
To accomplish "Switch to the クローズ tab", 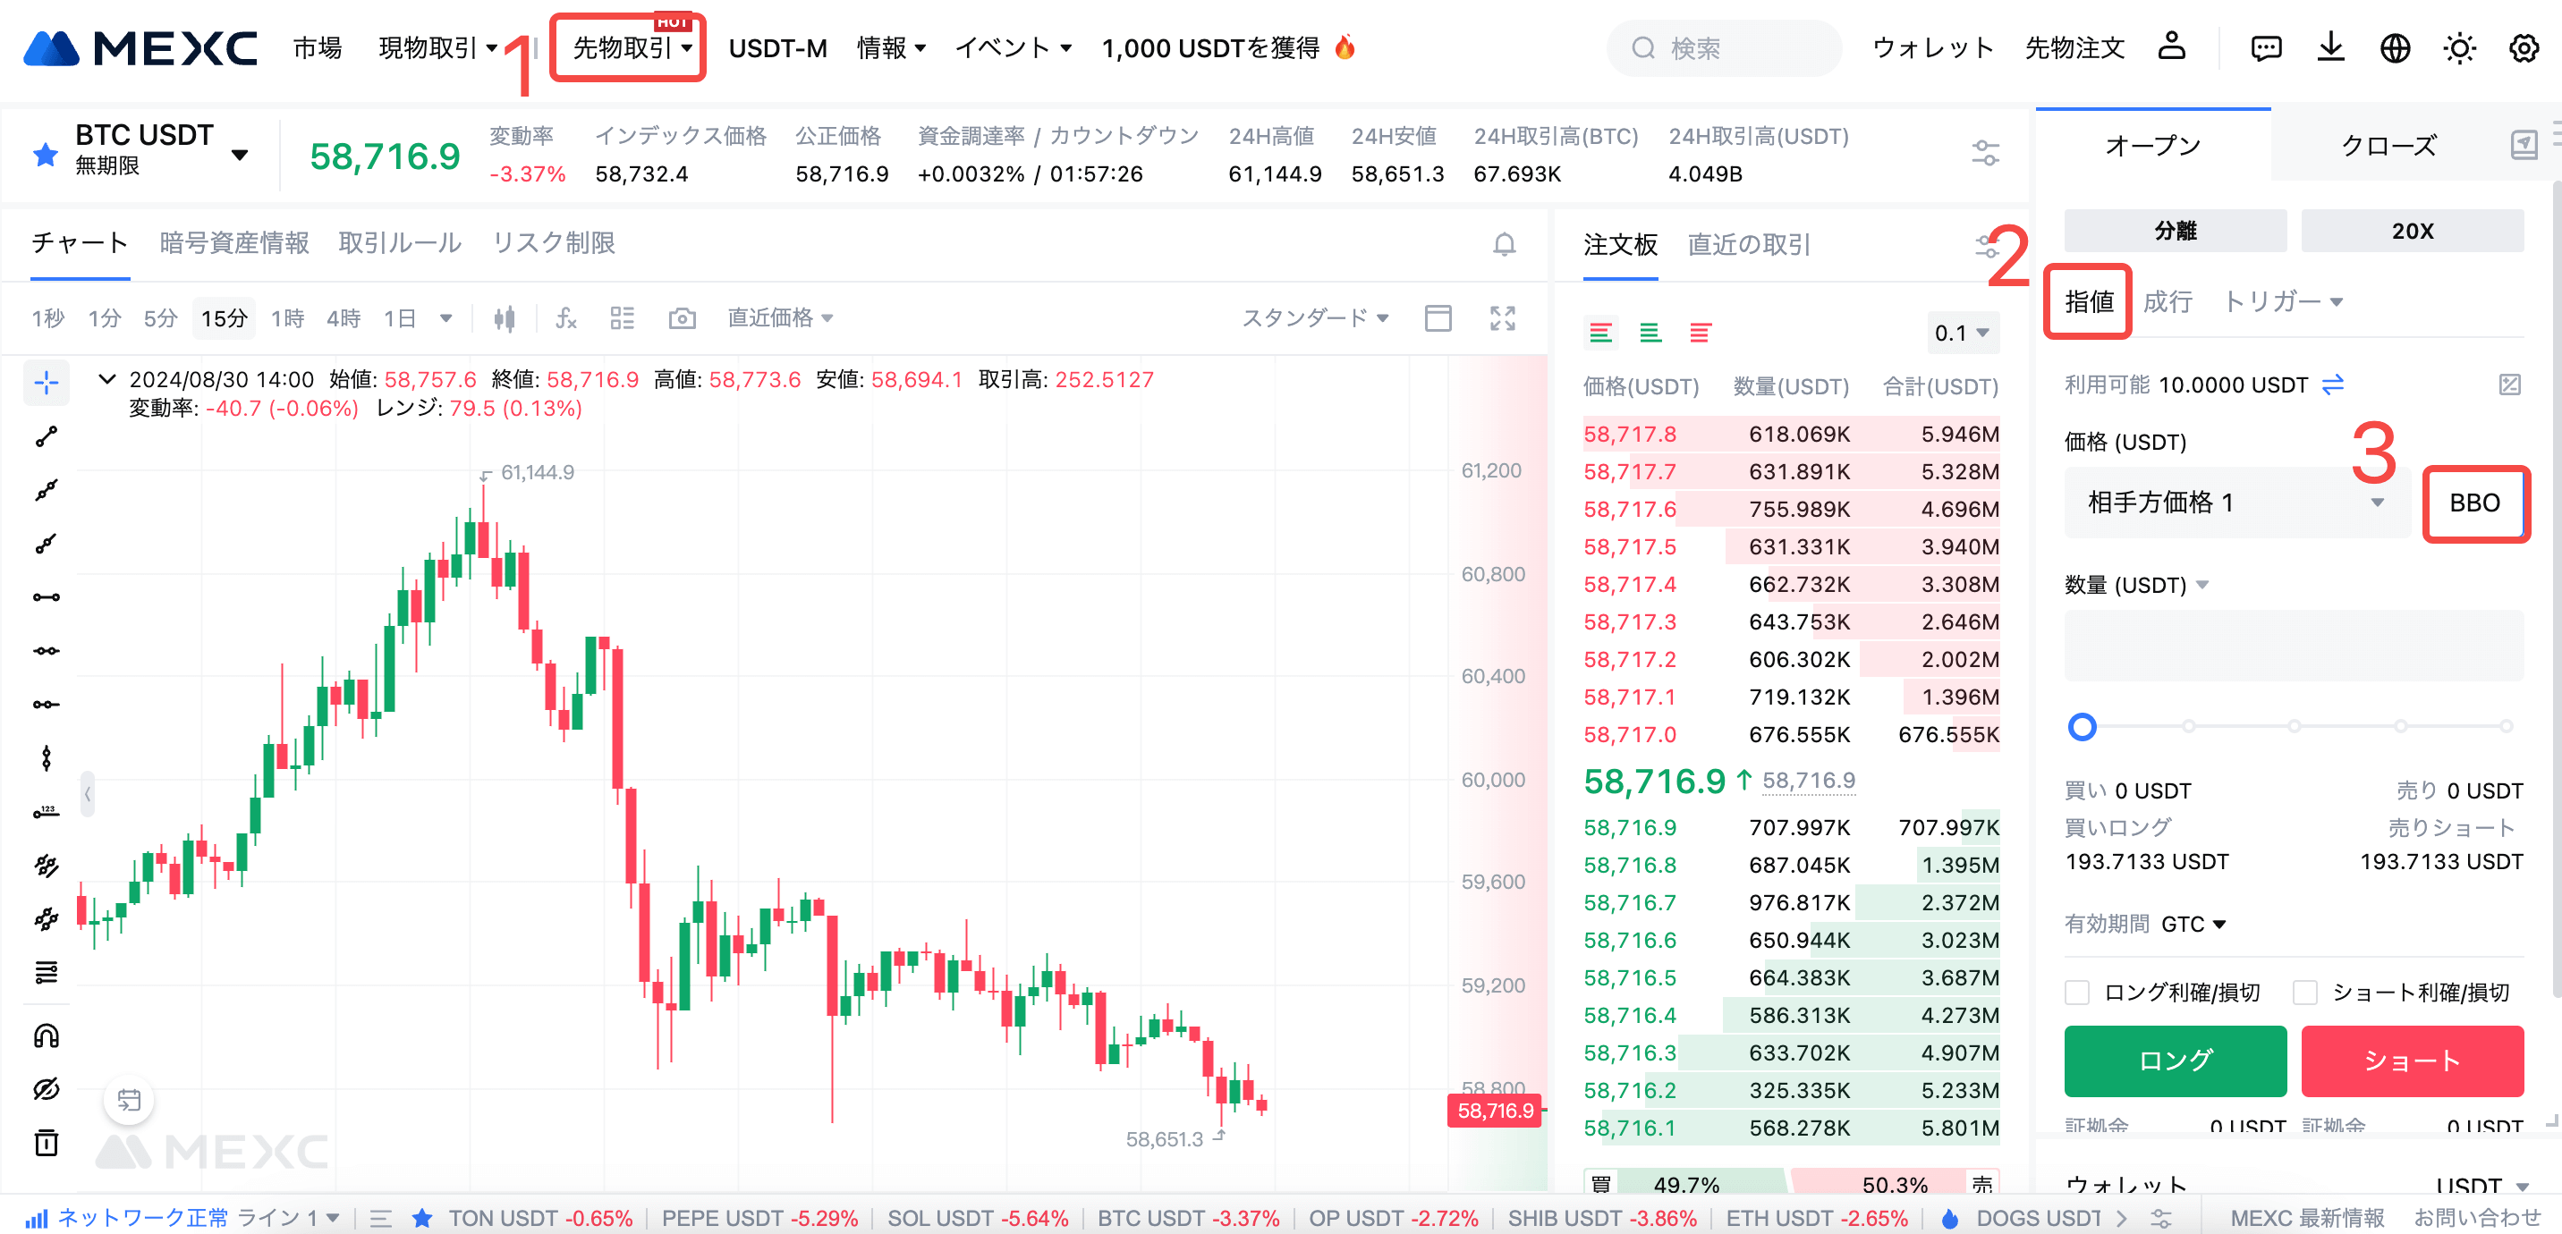I will point(2388,145).
